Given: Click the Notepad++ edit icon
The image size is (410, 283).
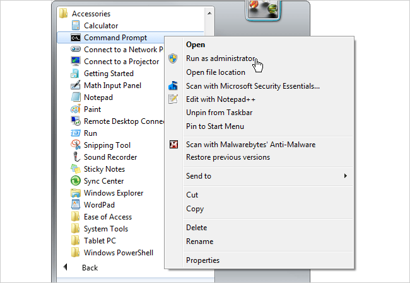Looking at the screenshot, I should (x=173, y=99).
